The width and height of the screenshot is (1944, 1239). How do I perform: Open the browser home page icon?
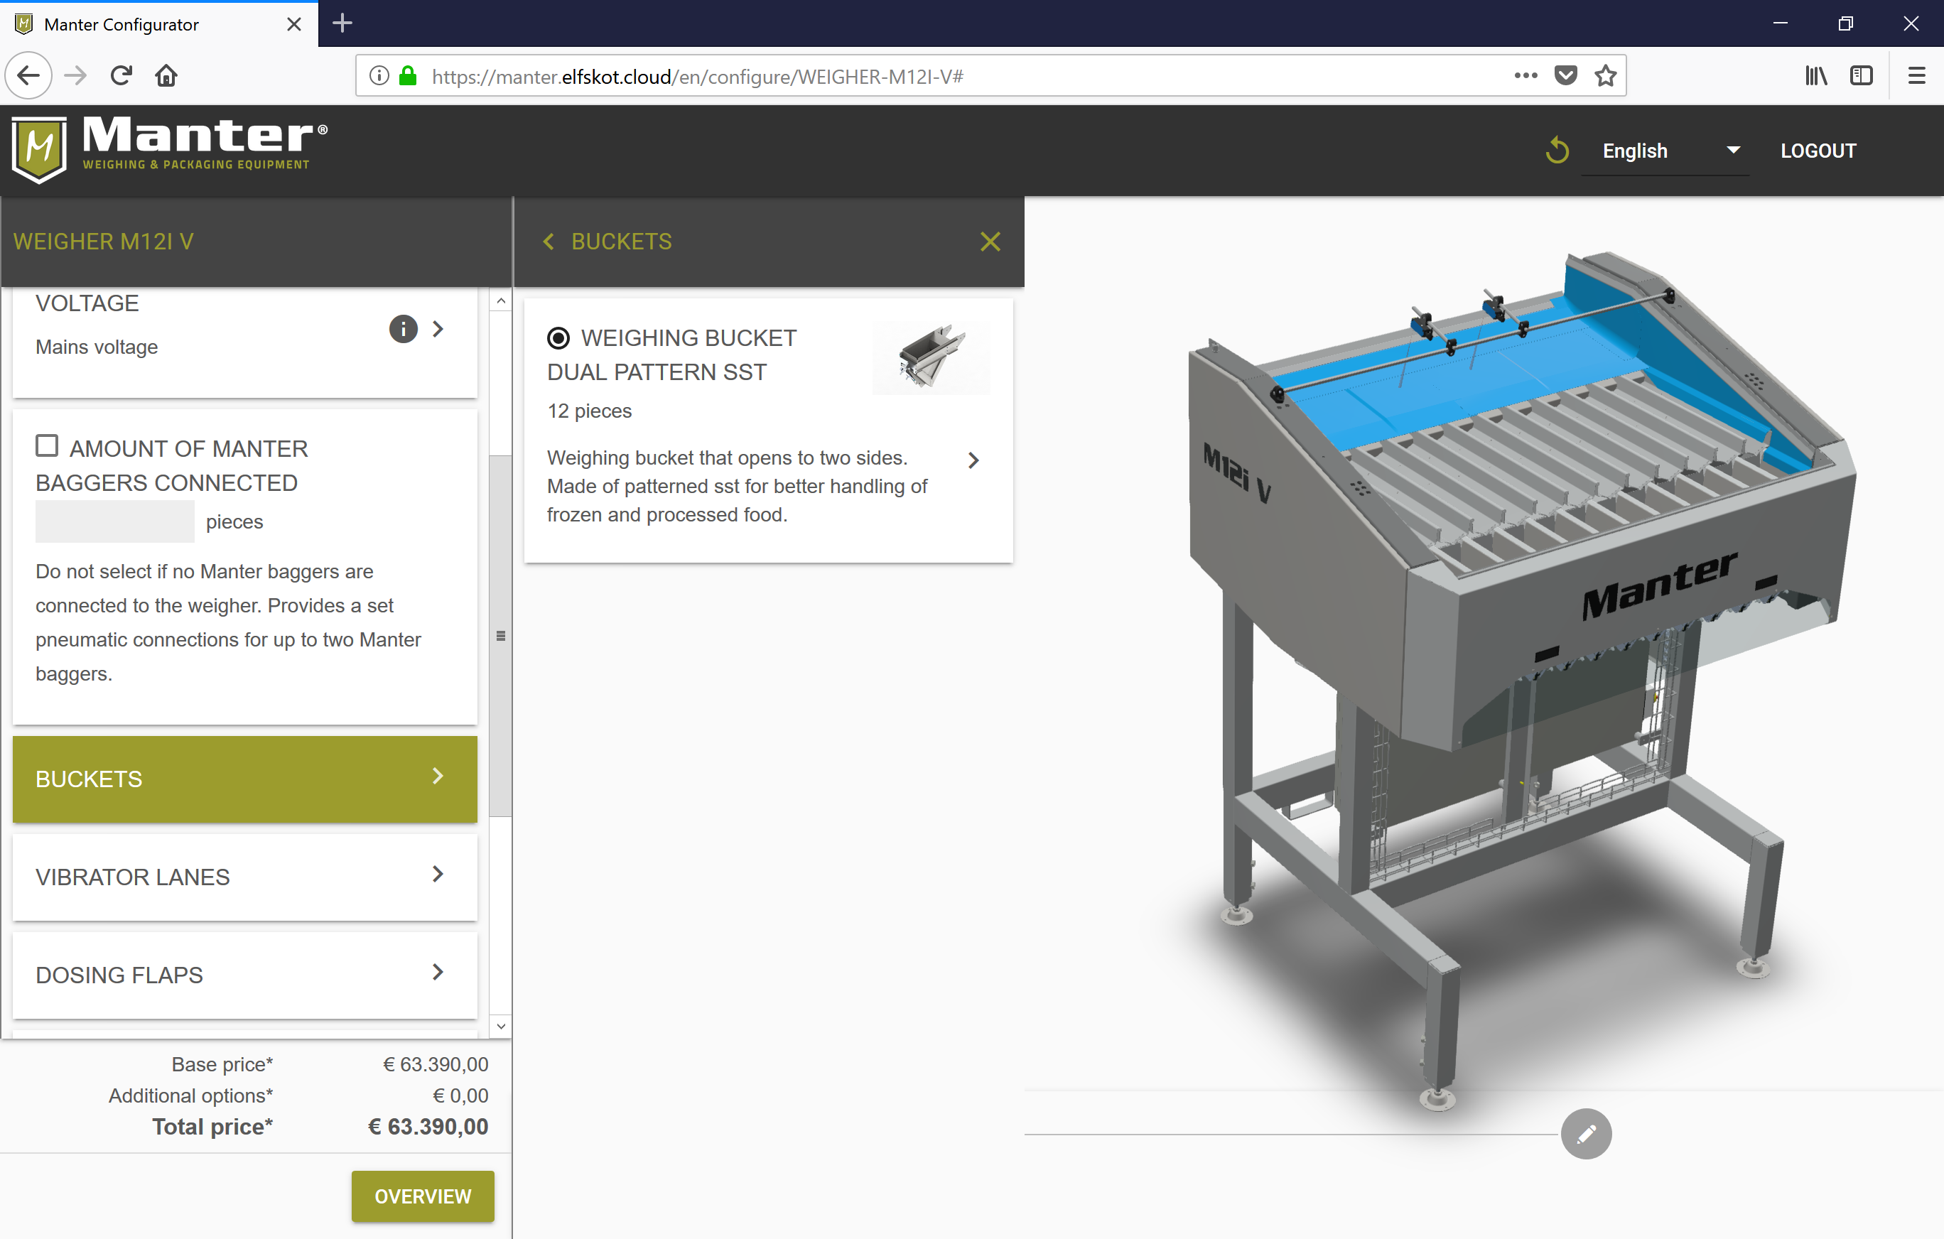click(166, 76)
